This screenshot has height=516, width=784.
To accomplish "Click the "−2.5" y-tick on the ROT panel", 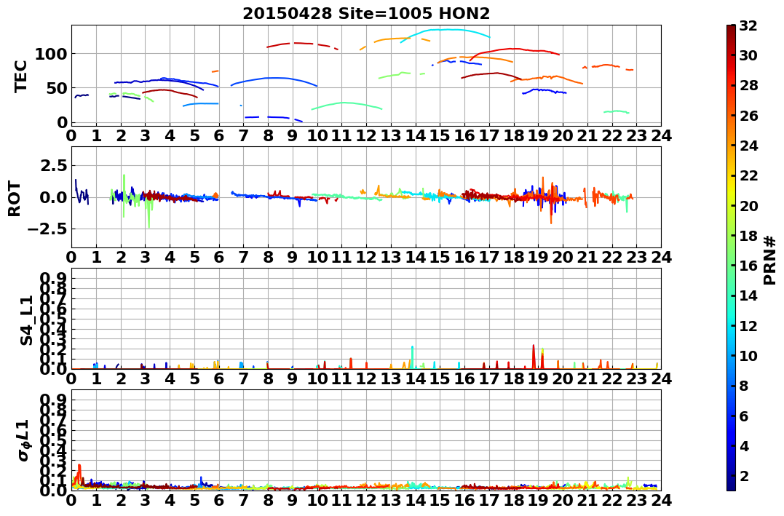I will coord(47,229).
